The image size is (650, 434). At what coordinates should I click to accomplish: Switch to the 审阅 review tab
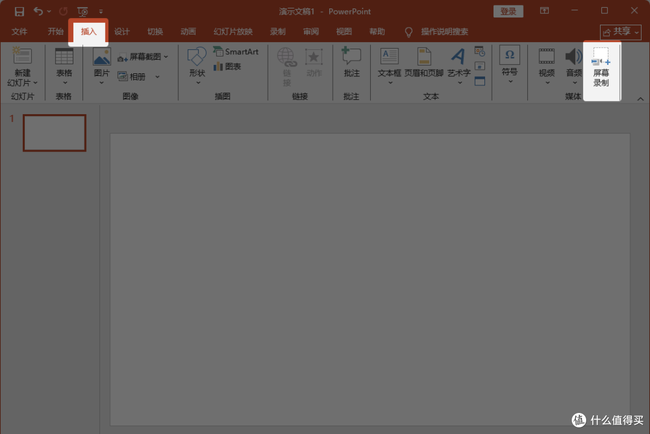pyautogui.click(x=311, y=31)
